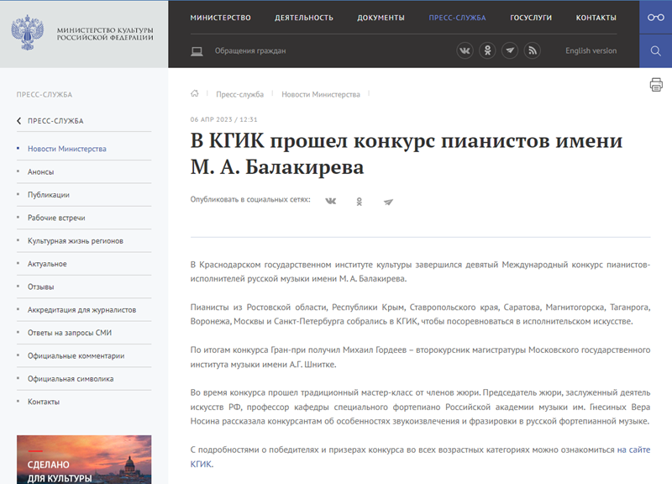Open Контакты in the sidebar list
Image resolution: width=672 pixels, height=484 pixels.
point(44,402)
